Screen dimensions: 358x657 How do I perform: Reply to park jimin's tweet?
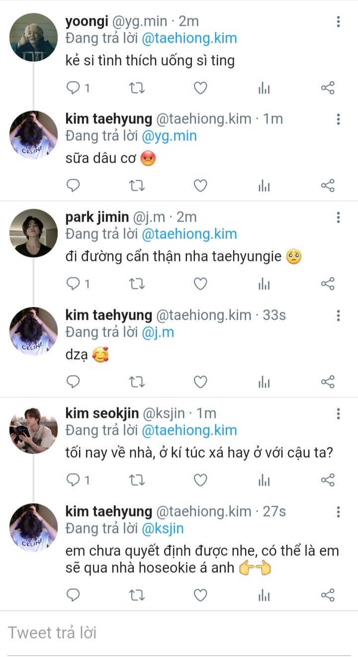(74, 284)
